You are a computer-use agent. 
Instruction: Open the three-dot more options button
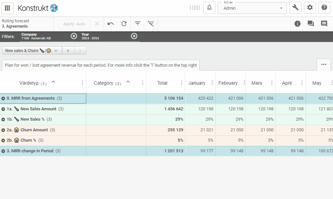(324, 64)
